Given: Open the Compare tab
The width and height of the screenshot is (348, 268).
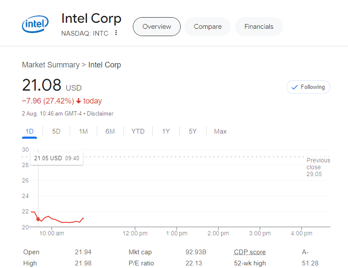Looking at the screenshot, I should point(207,27).
